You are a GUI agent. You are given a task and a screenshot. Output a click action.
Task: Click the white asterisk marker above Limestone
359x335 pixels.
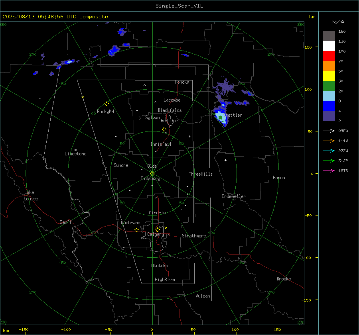coord(75,150)
